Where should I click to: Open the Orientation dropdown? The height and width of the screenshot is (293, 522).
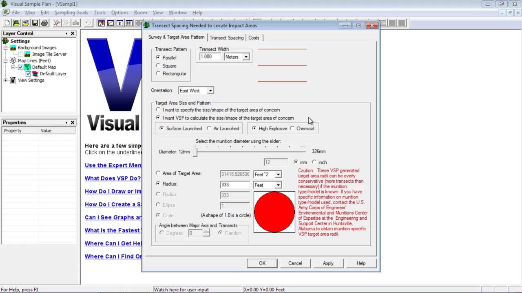point(210,90)
